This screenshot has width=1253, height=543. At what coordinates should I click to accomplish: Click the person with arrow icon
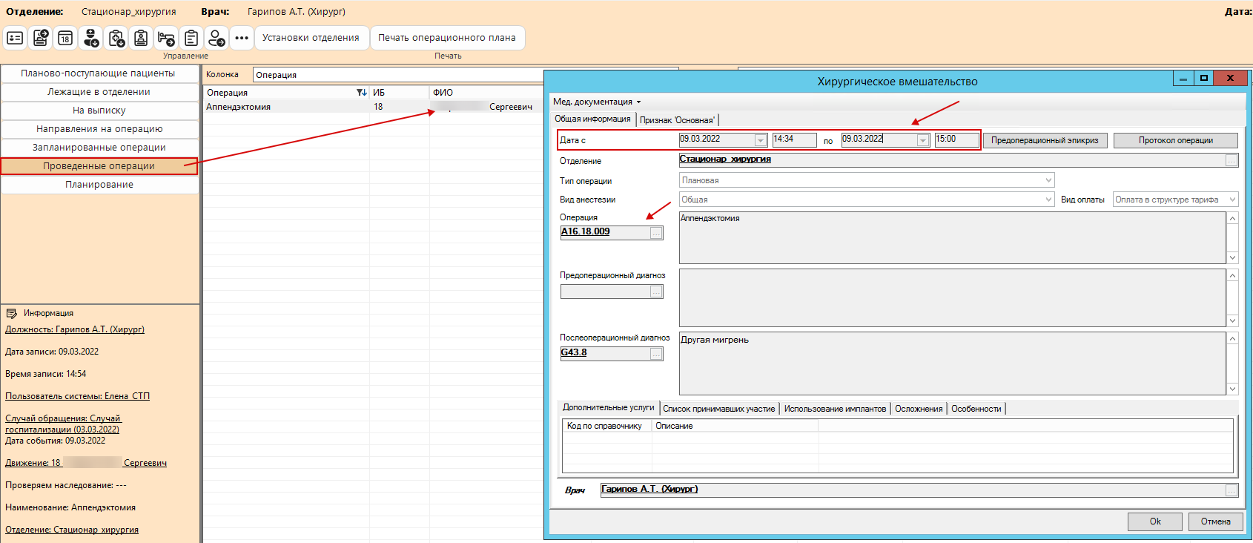pyautogui.click(x=216, y=38)
